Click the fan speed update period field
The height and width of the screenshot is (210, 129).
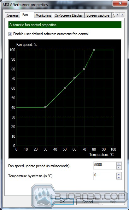[105, 166]
